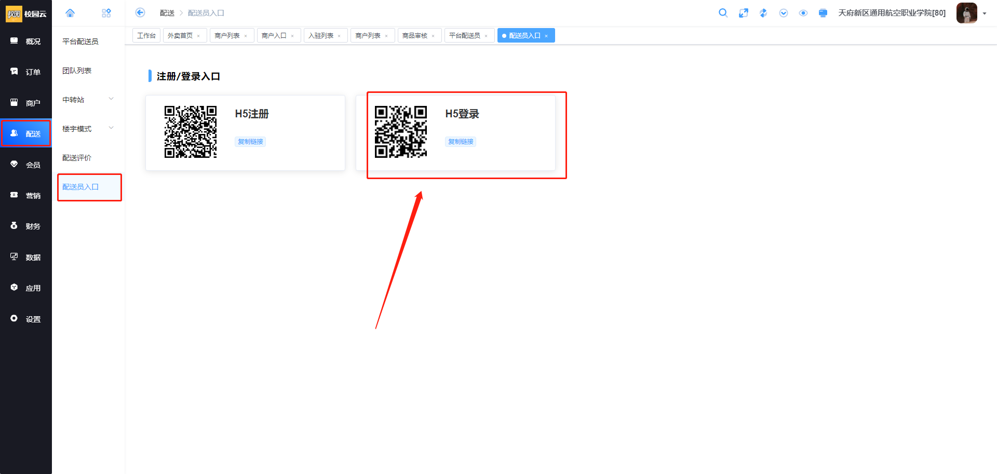
Task: Open the user avatar menu
Action: 967,13
